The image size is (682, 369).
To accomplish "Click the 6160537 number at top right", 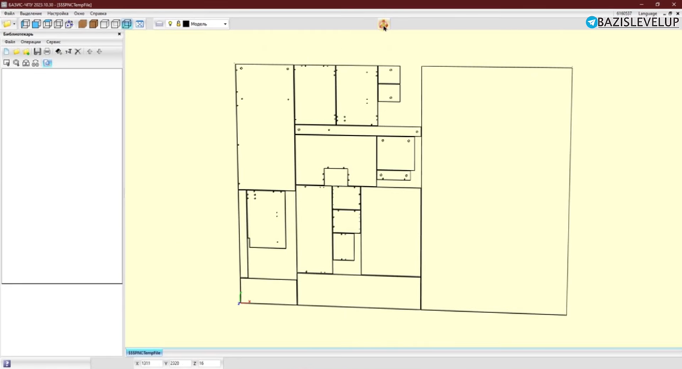I will (624, 13).
